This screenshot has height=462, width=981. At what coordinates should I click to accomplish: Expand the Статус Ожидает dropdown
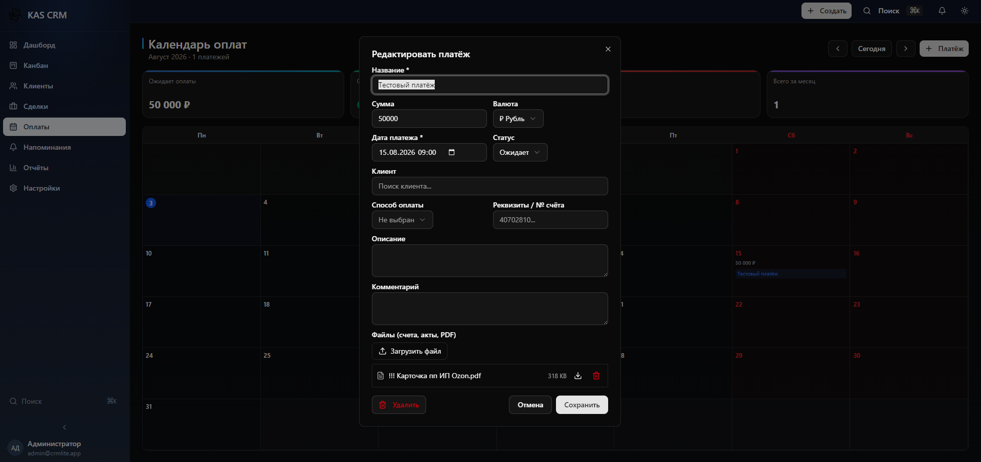tap(520, 152)
